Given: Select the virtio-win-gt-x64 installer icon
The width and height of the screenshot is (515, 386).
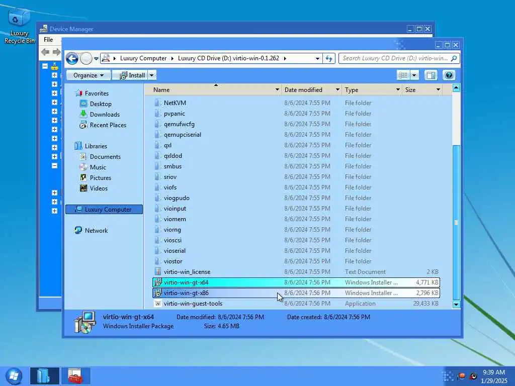Looking at the screenshot, I should click(x=158, y=282).
